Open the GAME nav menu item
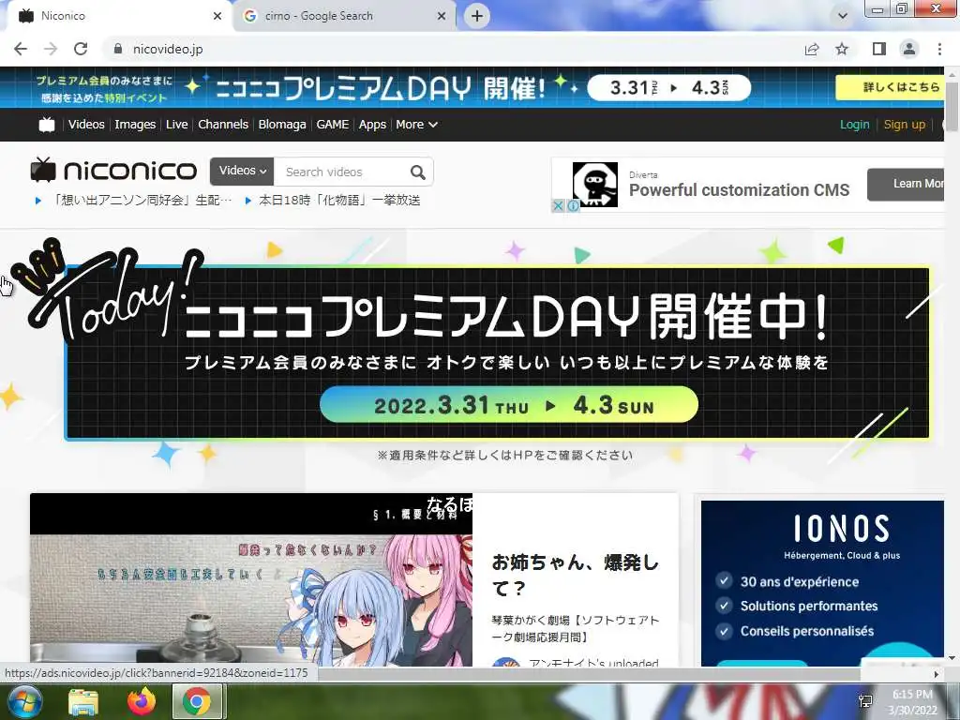960x720 pixels. [333, 125]
